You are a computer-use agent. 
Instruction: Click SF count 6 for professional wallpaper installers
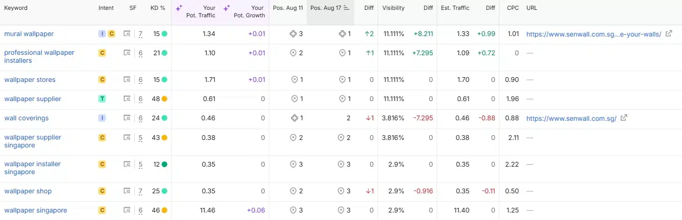141,53
